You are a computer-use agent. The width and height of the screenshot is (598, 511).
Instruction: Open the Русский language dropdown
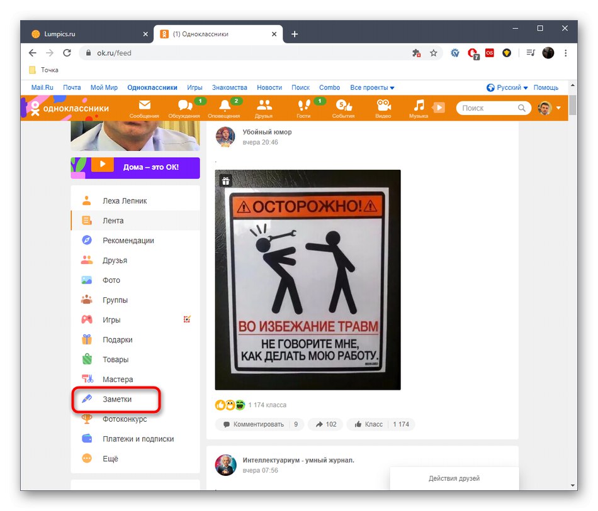(507, 87)
